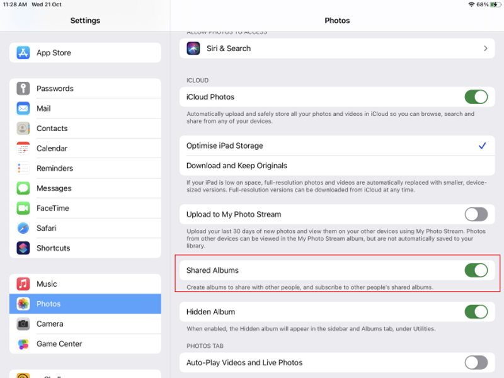The image size is (504, 378).
Task: Disable the iCloud Photos switch
Action: coord(476,97)
